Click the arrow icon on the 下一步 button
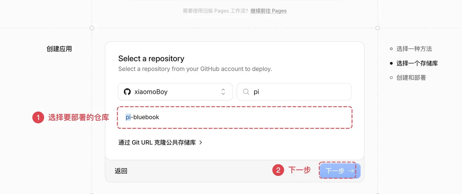 click(351, 171)
